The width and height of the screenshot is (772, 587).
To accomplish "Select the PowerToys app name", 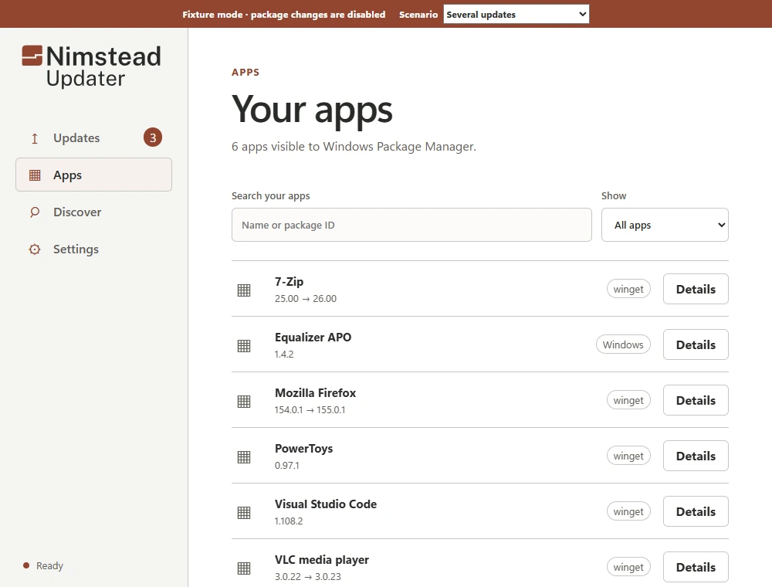I will 303,449.
